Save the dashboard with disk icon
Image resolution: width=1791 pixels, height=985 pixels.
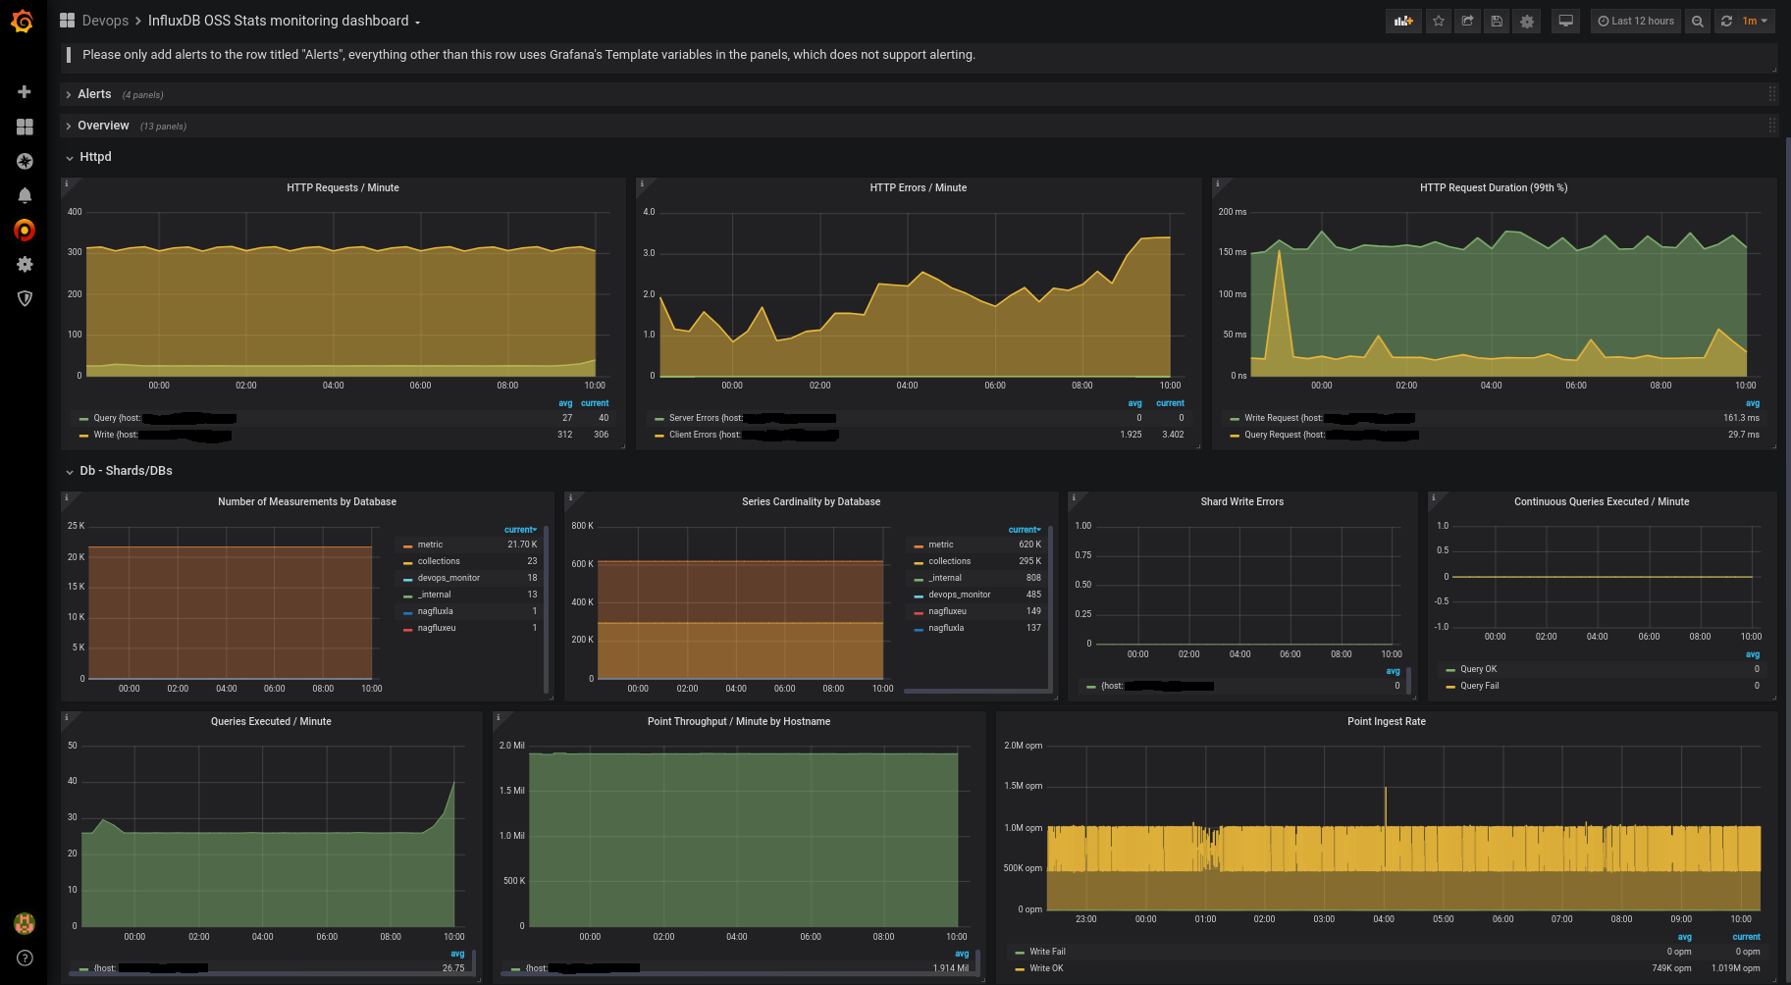tap(1497, 21)
